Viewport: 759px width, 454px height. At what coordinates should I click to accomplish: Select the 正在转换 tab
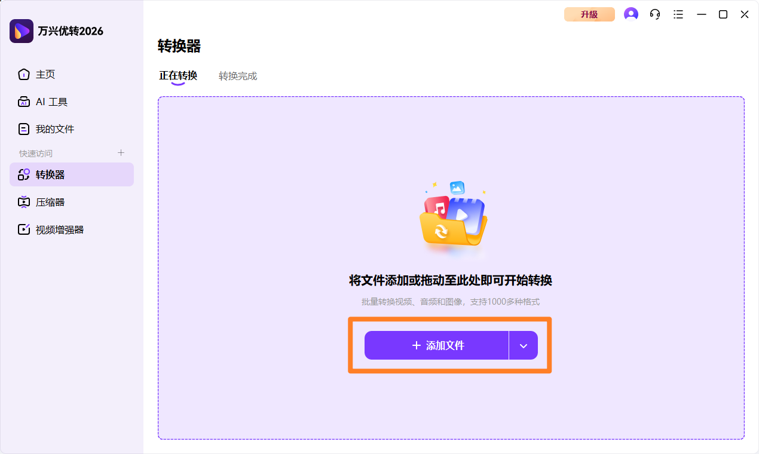[178, 76]
